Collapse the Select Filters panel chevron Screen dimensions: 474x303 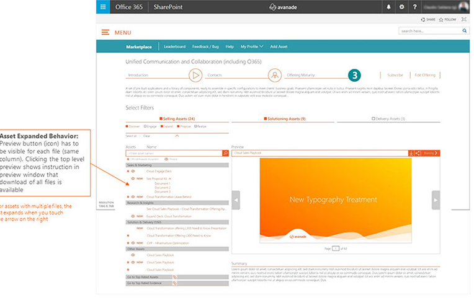point(177,135)
